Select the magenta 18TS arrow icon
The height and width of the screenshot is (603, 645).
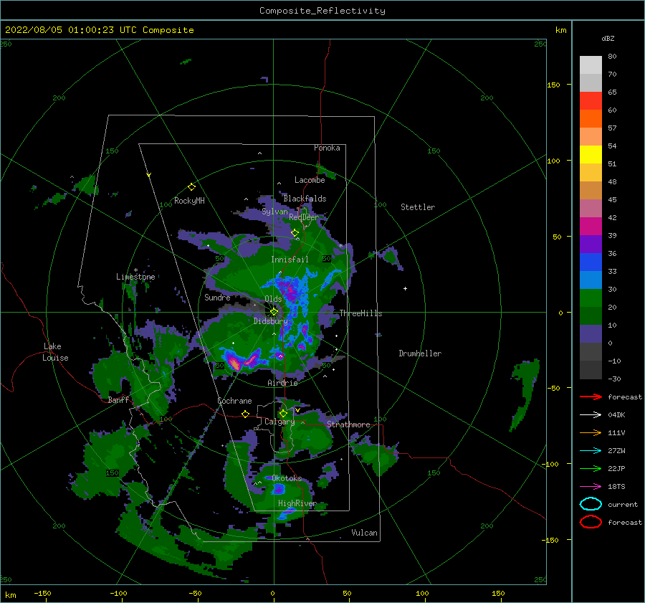[591, 487]
